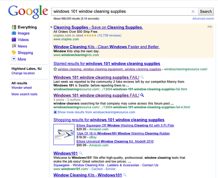Viewport: 218px width, 178px height.
Task: Expand More search tools
Action: click(24, 94)
